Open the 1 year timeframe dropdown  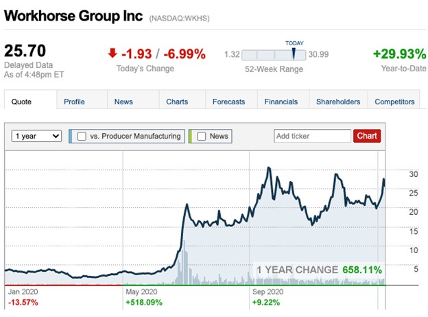pyautogui.click(x=37, y=136)
